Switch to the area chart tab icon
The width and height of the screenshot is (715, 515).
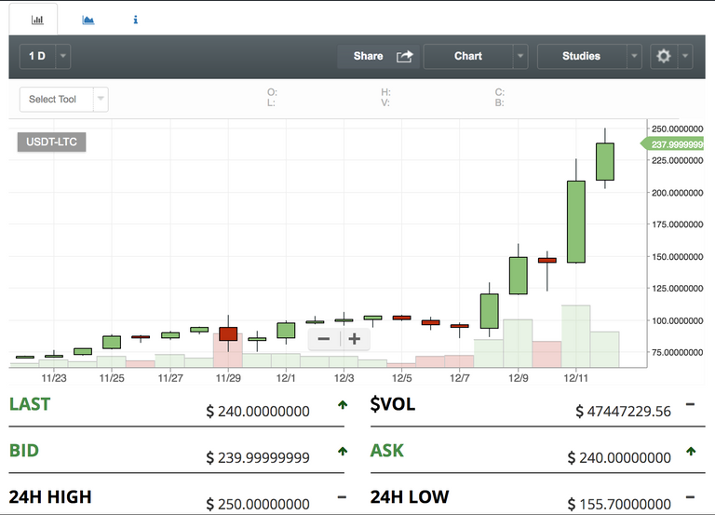click(88, 20)
